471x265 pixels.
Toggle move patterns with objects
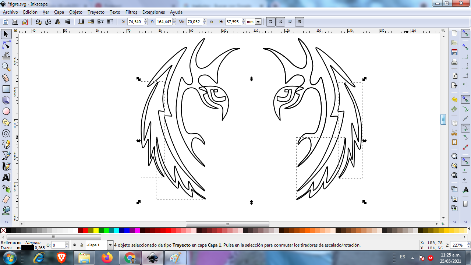[x=300, y=22]
